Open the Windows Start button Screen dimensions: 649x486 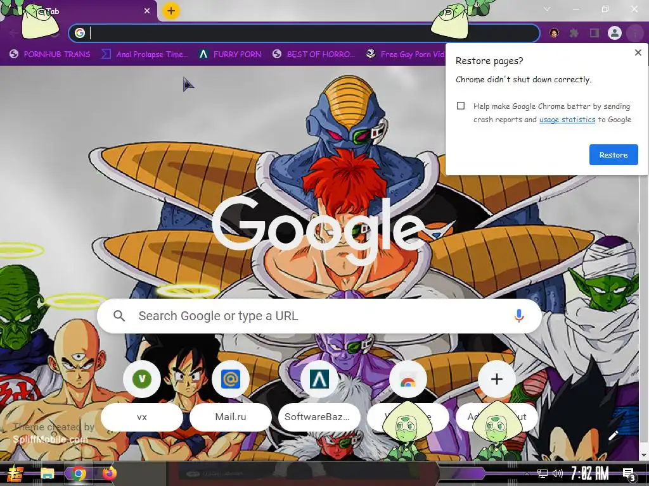tap(15, 473)
